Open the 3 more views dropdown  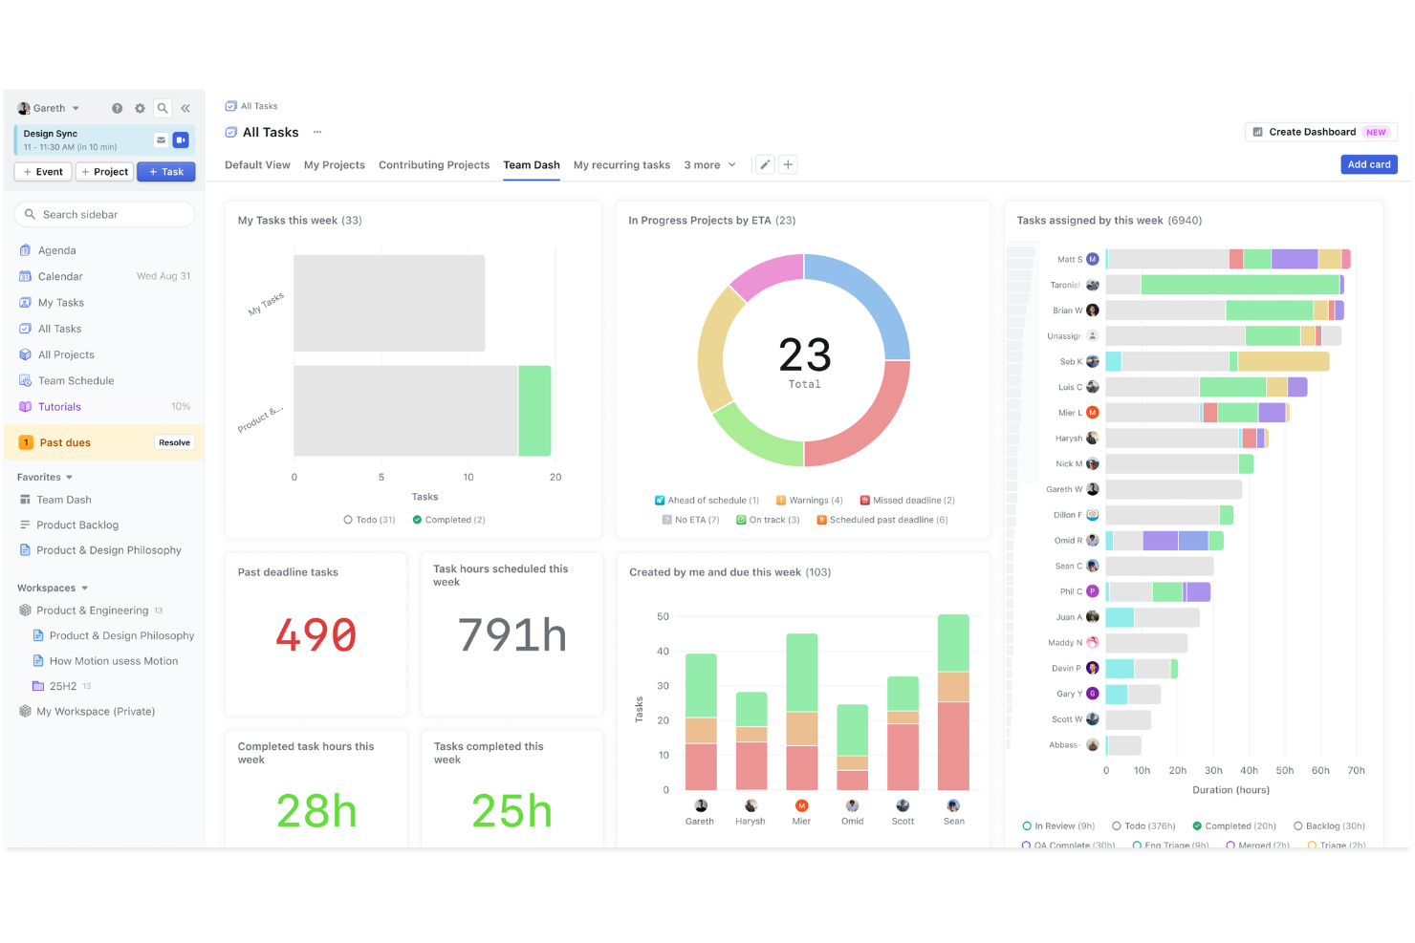709,164
